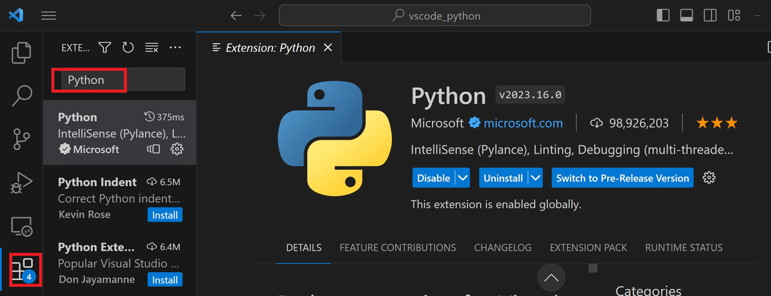The image size is (771, 296).
Task: Switch to the DETAILS tab
Action: click(304, 247)
